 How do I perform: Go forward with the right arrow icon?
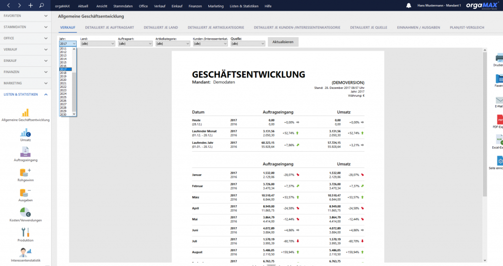pos(19,5)
